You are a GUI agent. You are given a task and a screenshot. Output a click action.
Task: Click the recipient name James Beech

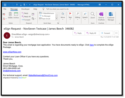click(x=19, y=37)
